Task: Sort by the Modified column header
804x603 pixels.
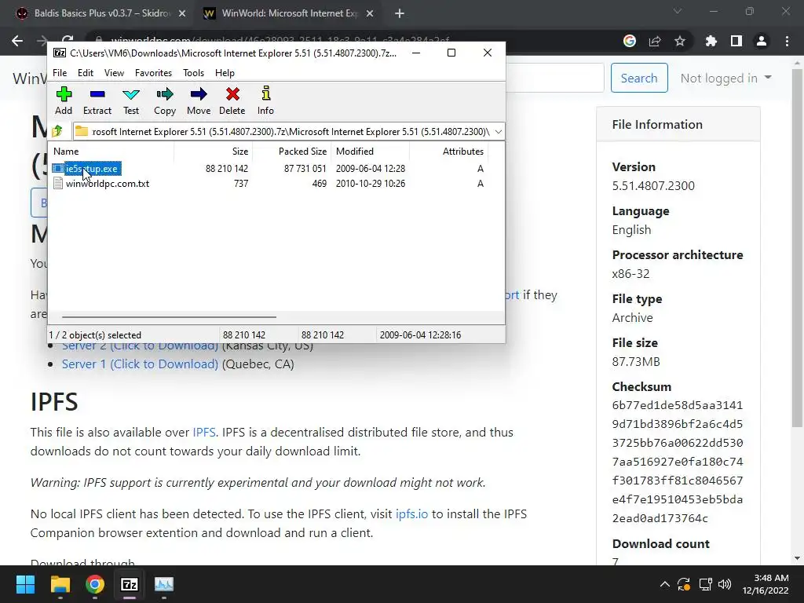Action: point(371,152)
